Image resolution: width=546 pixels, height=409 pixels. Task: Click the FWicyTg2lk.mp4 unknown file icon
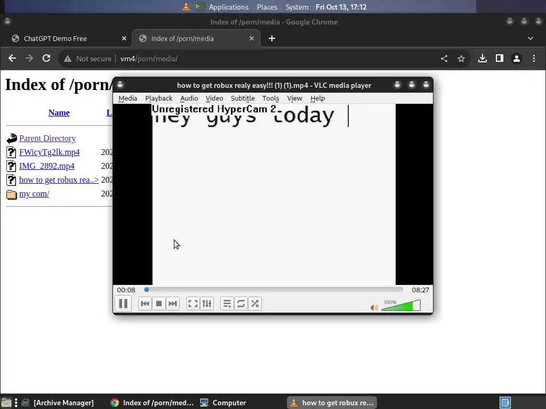(x=11, y=152)
